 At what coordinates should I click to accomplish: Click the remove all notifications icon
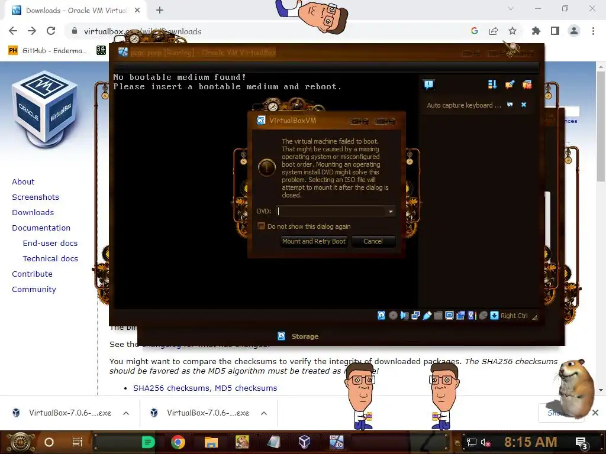pos(527,85)
